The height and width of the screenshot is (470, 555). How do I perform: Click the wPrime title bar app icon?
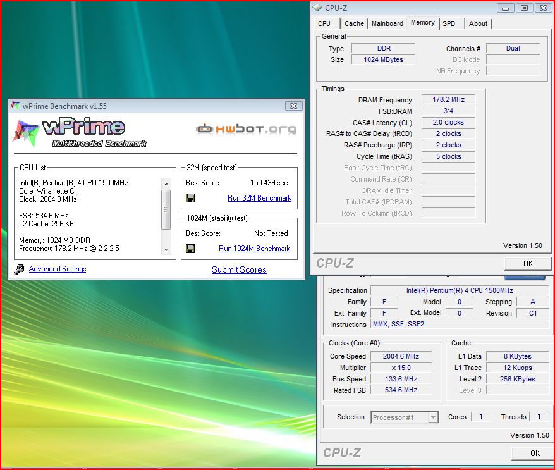point(15,106)
